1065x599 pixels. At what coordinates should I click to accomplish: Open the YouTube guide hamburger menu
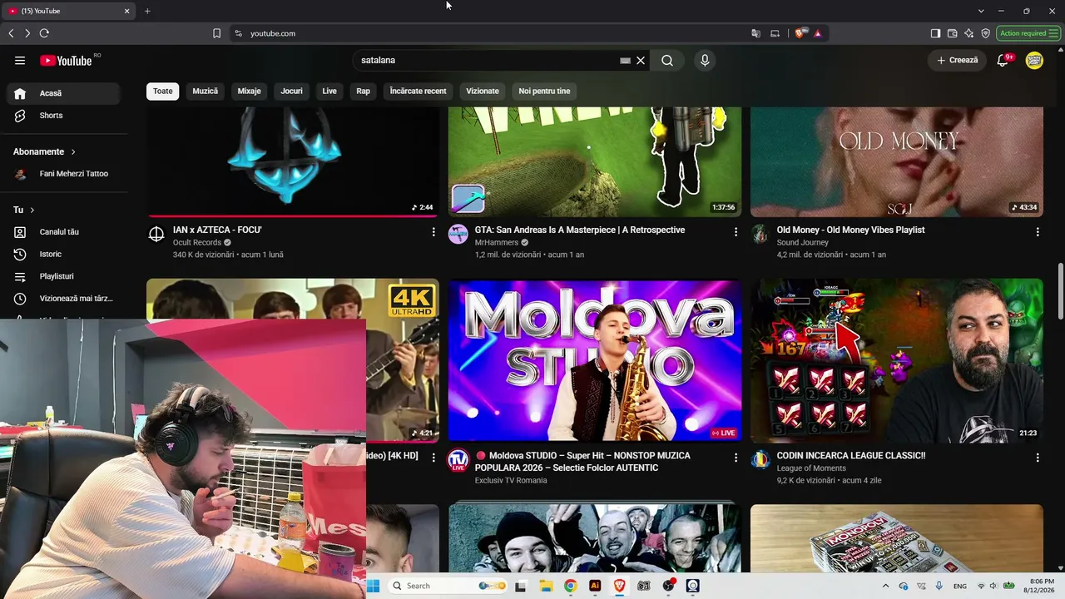click(x=20, y=61)
